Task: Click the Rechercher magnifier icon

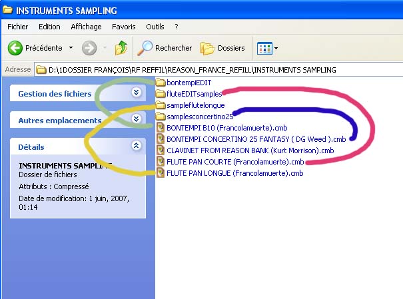Action: 145,48
